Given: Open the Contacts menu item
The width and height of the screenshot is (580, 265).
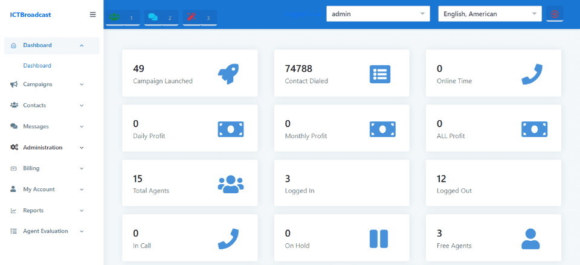Looking at the screenshot, I should 34,105.
